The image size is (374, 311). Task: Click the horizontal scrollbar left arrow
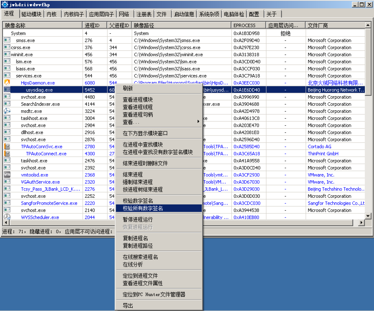click(x=6, y=222)
